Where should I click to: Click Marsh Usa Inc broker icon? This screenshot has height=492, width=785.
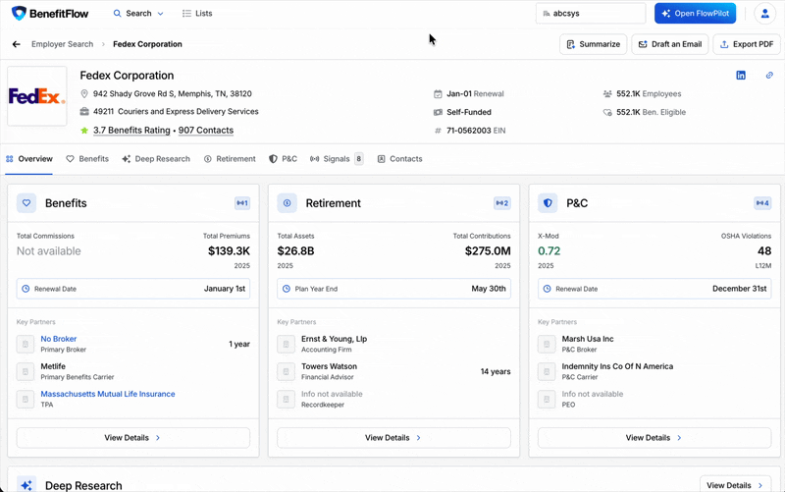pyautogui.click(x=547, y=344)
